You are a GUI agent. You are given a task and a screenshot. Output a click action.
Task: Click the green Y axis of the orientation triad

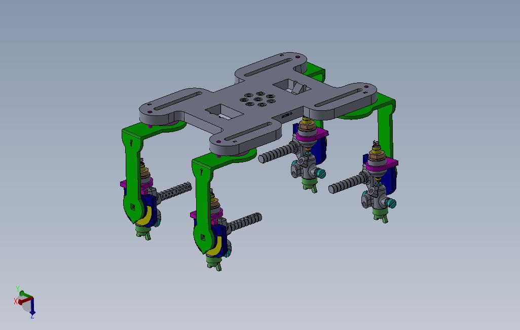click(25, 294)
